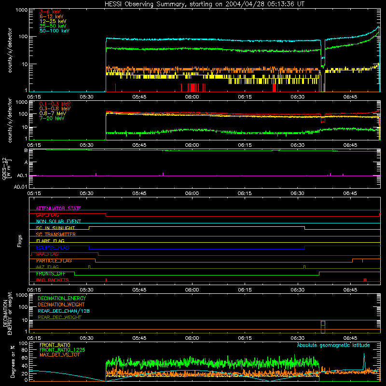Select the 6-12 keV legend label
Image resolution: width=386 pixels, height=386 pixels.
52,16
